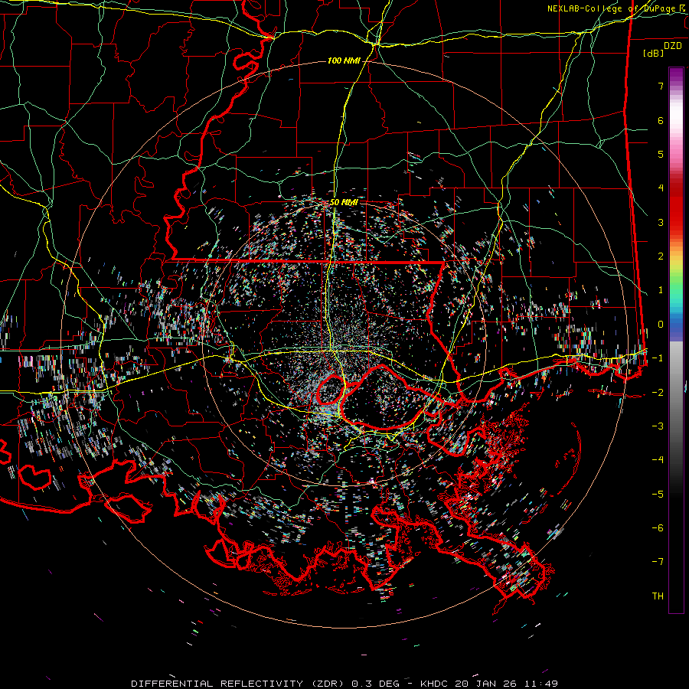The image size is (689, 689).
Task: Click the scale value 6
Action: click(x=661, y=120)
